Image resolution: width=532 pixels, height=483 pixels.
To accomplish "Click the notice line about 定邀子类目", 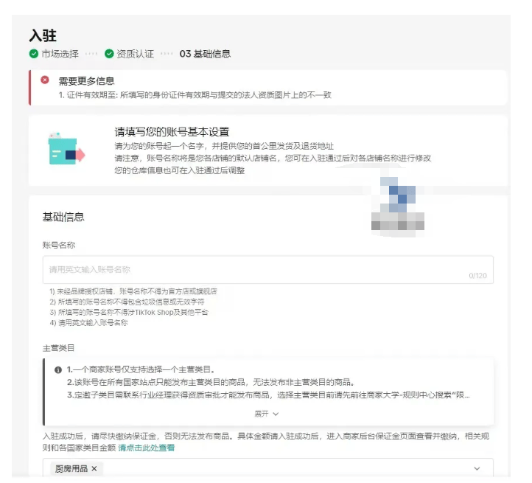I will [268, 395].
